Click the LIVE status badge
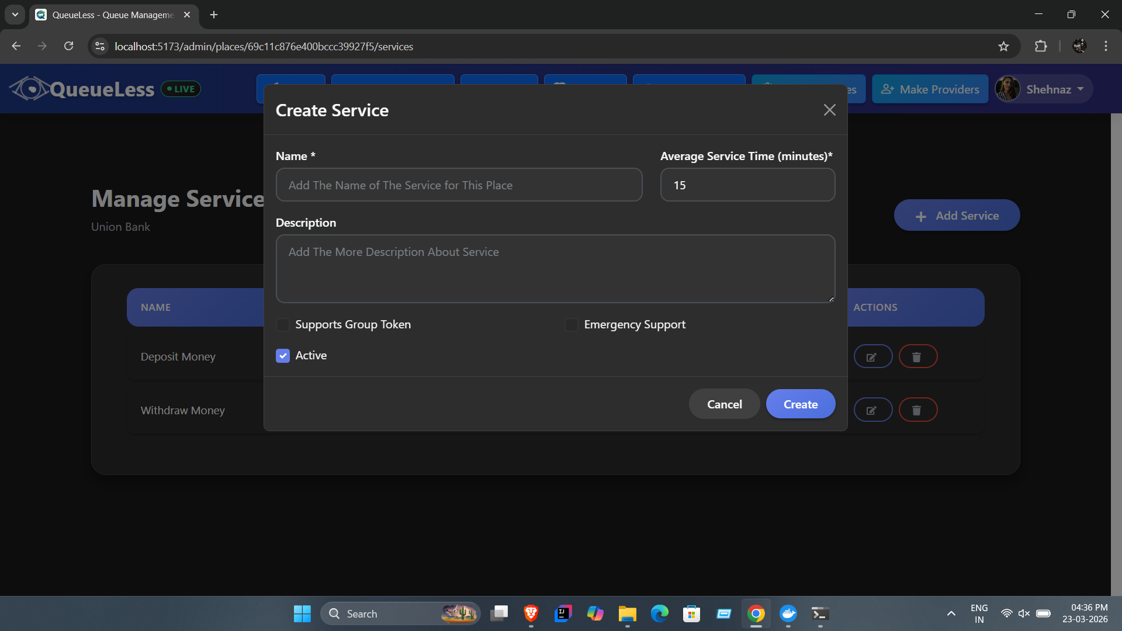This screenshot has height=631, width=1122. [x=181, y=89]
